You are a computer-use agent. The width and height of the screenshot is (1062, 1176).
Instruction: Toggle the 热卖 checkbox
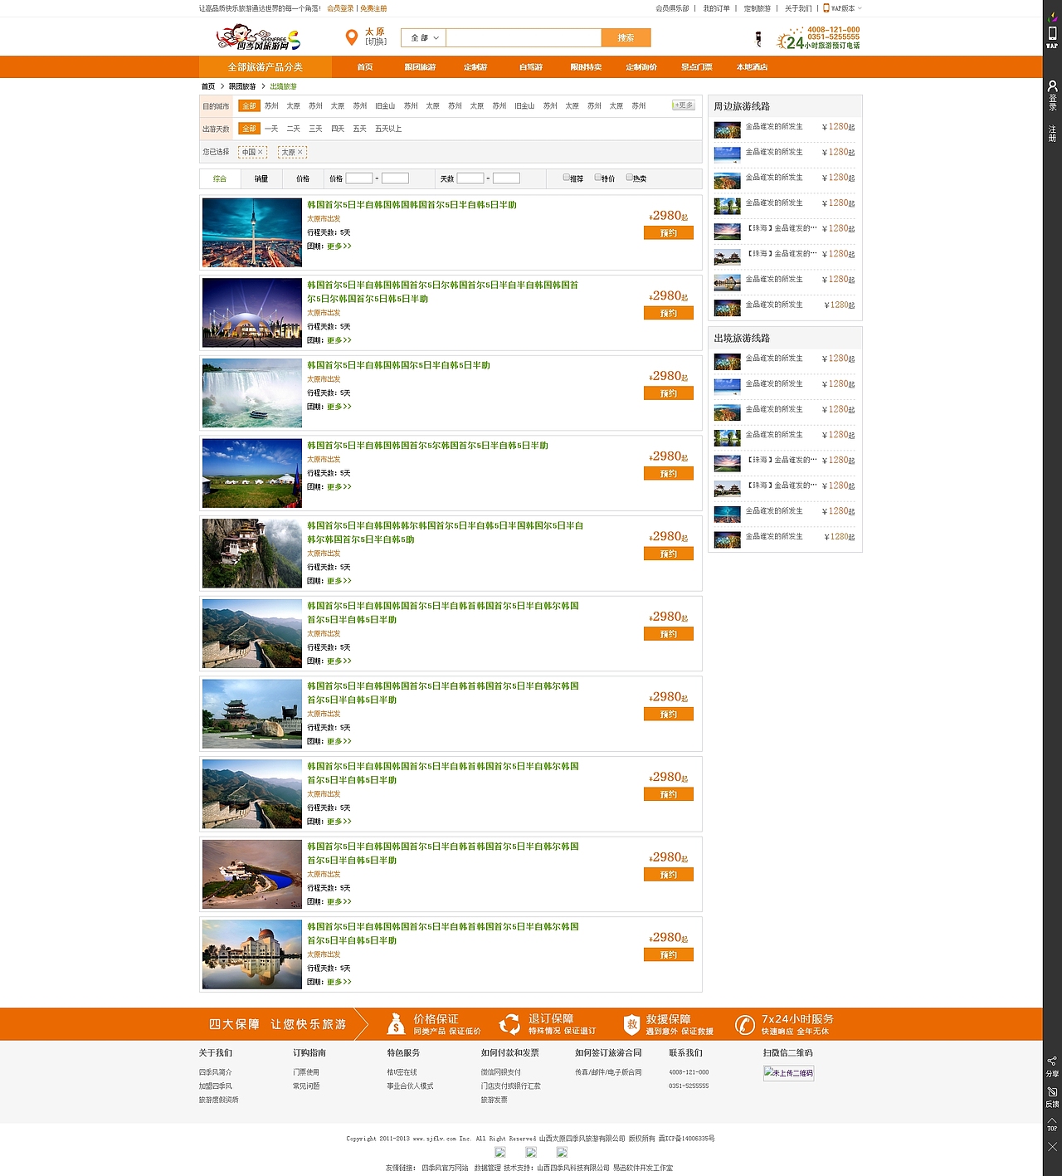[629, 178]
